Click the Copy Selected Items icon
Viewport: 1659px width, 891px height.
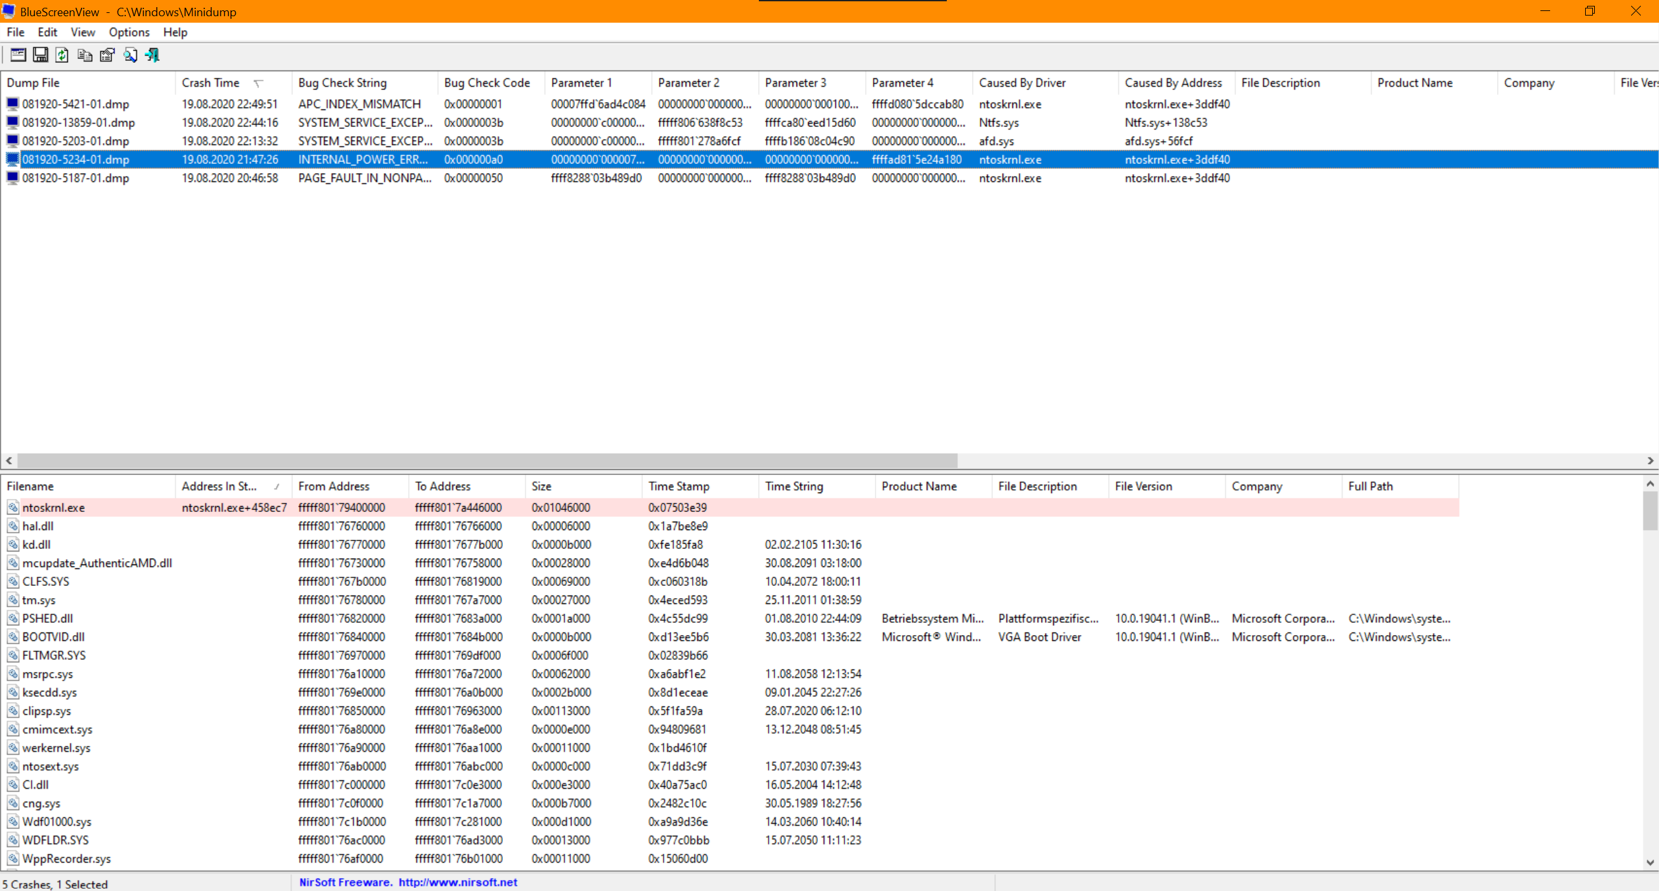(84, 55)
